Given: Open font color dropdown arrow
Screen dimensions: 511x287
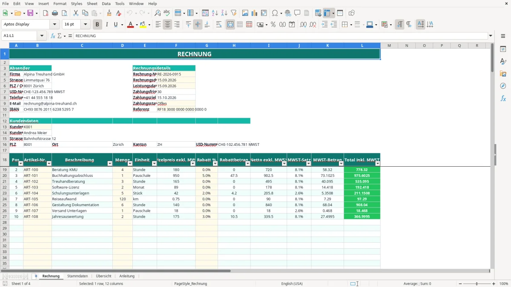Looking at the screenshot, I should [x=136, y=25].
